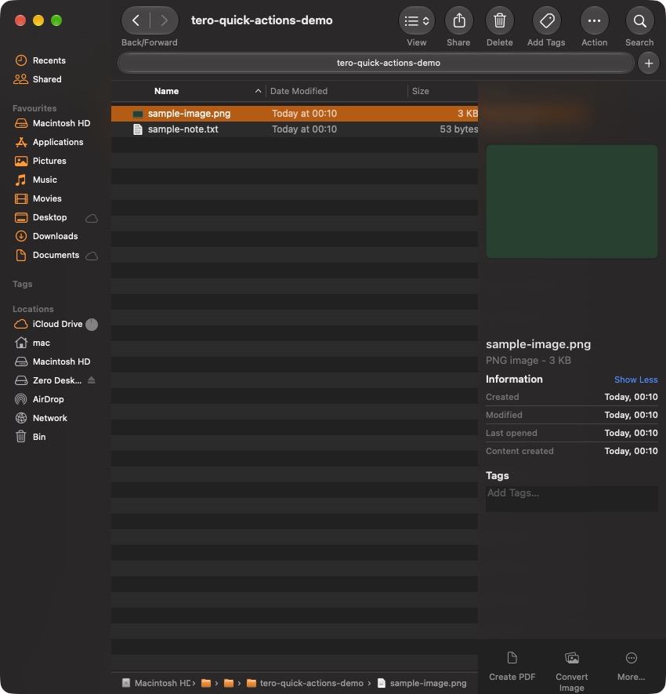Add a new tab with plus button
666x694 pixels.
(648, 64)
